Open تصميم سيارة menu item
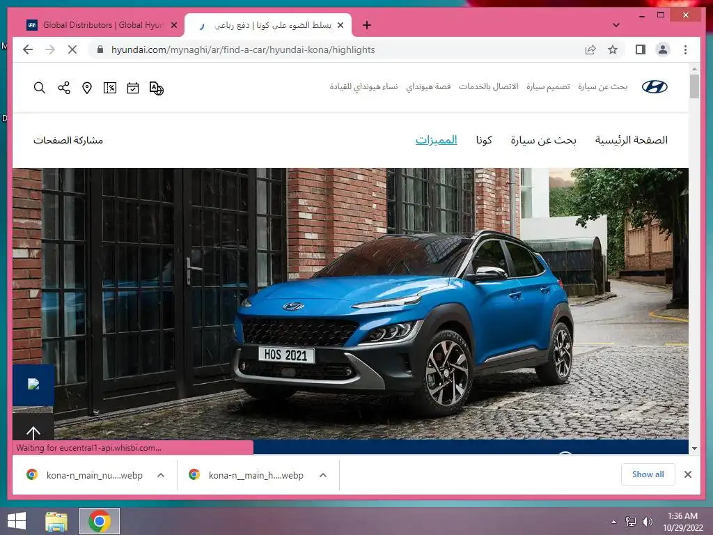The height and width of the screenshot is (535, 713). coord(548,86)
